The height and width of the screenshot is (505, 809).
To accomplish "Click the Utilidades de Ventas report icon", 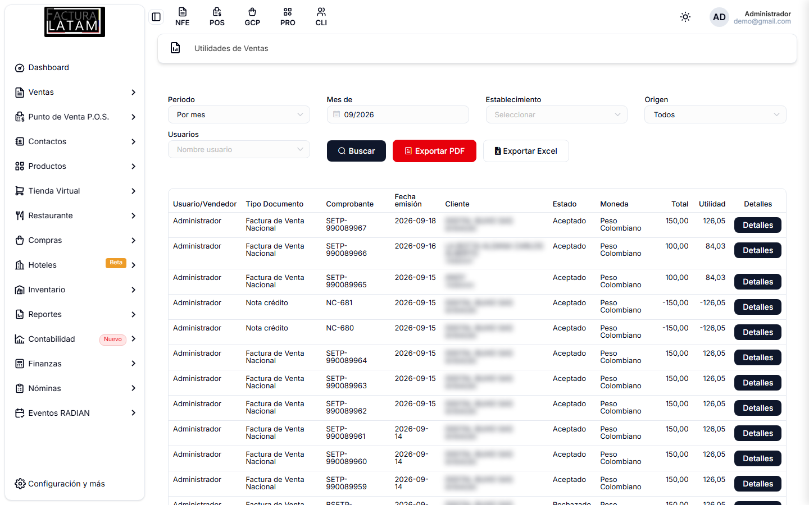I will [175, 48].
